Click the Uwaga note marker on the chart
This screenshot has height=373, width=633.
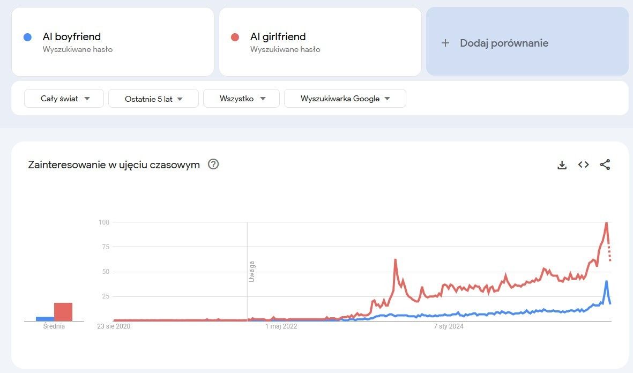tap(251, 271)
